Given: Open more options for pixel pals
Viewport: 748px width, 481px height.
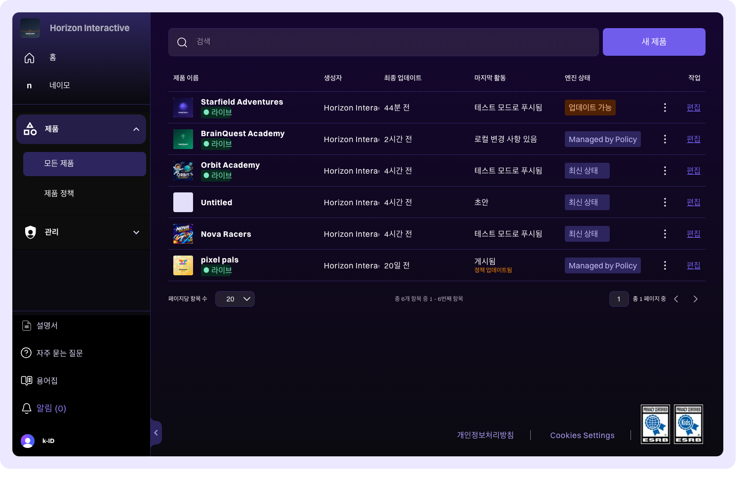Looking at the screenshot, I should (665, 265).
